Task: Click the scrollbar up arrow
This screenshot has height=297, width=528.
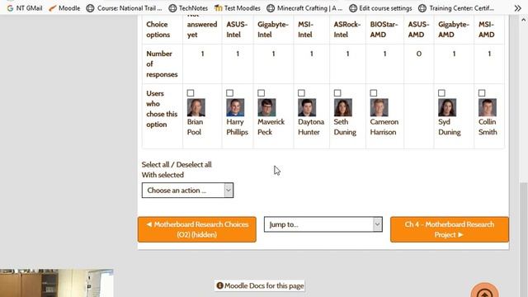Action: click(x=523, y=20)
